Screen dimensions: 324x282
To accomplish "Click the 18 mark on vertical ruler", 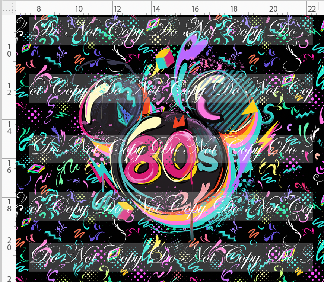I will [x=9, y=205].
